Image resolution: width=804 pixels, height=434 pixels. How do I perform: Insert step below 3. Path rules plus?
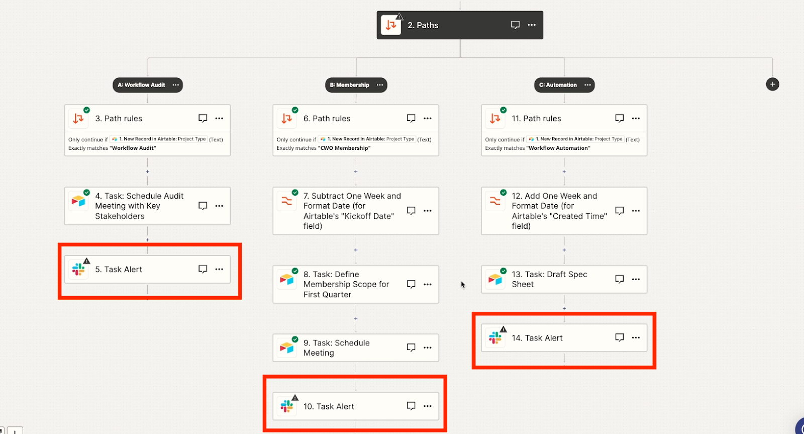(x=147, y=171)
